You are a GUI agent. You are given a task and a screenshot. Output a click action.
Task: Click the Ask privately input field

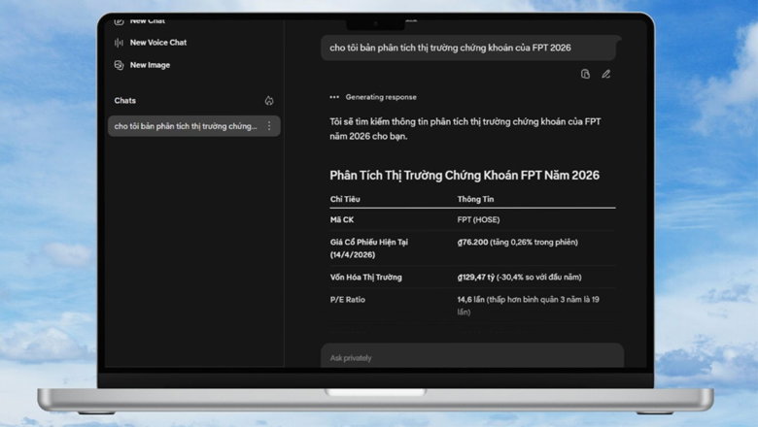click(x=472, y=357)
